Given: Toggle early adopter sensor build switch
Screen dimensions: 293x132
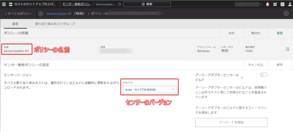Looking at the screenshot, I should tap(264, 75).
